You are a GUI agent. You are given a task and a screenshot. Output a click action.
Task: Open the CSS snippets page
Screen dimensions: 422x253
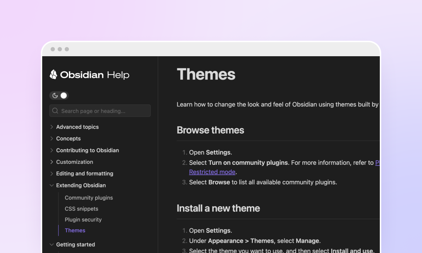81,209
